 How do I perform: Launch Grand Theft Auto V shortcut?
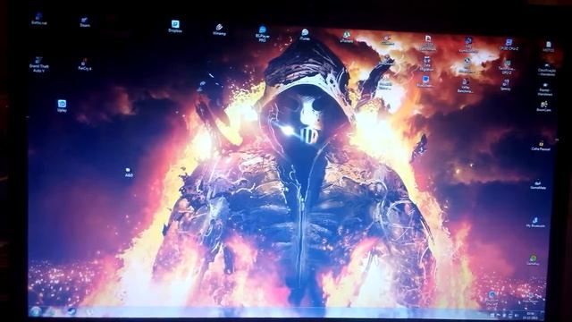pyautogui.click(x=38, y=64)
